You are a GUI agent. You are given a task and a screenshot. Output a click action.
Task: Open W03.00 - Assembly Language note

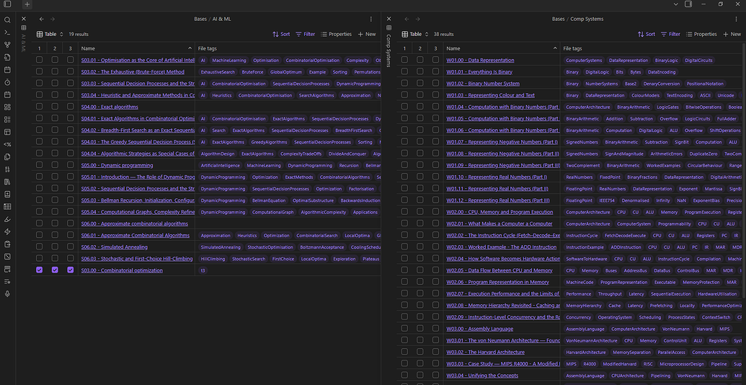479,329
